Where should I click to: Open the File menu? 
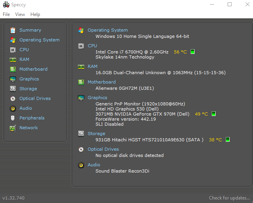pos(6,14)
